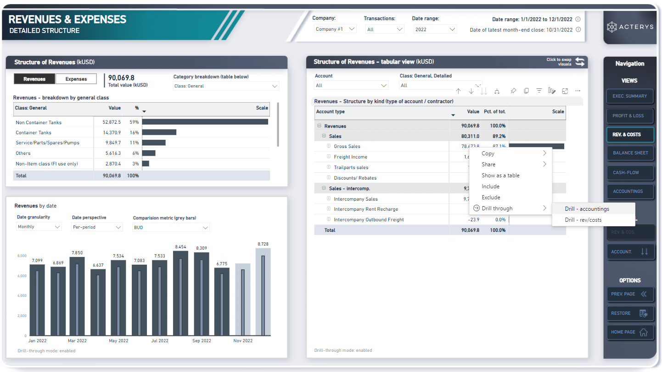Click the drill up arrow icon
The height and width of the screenshot is (372, 662).
[x=458, y=91]
